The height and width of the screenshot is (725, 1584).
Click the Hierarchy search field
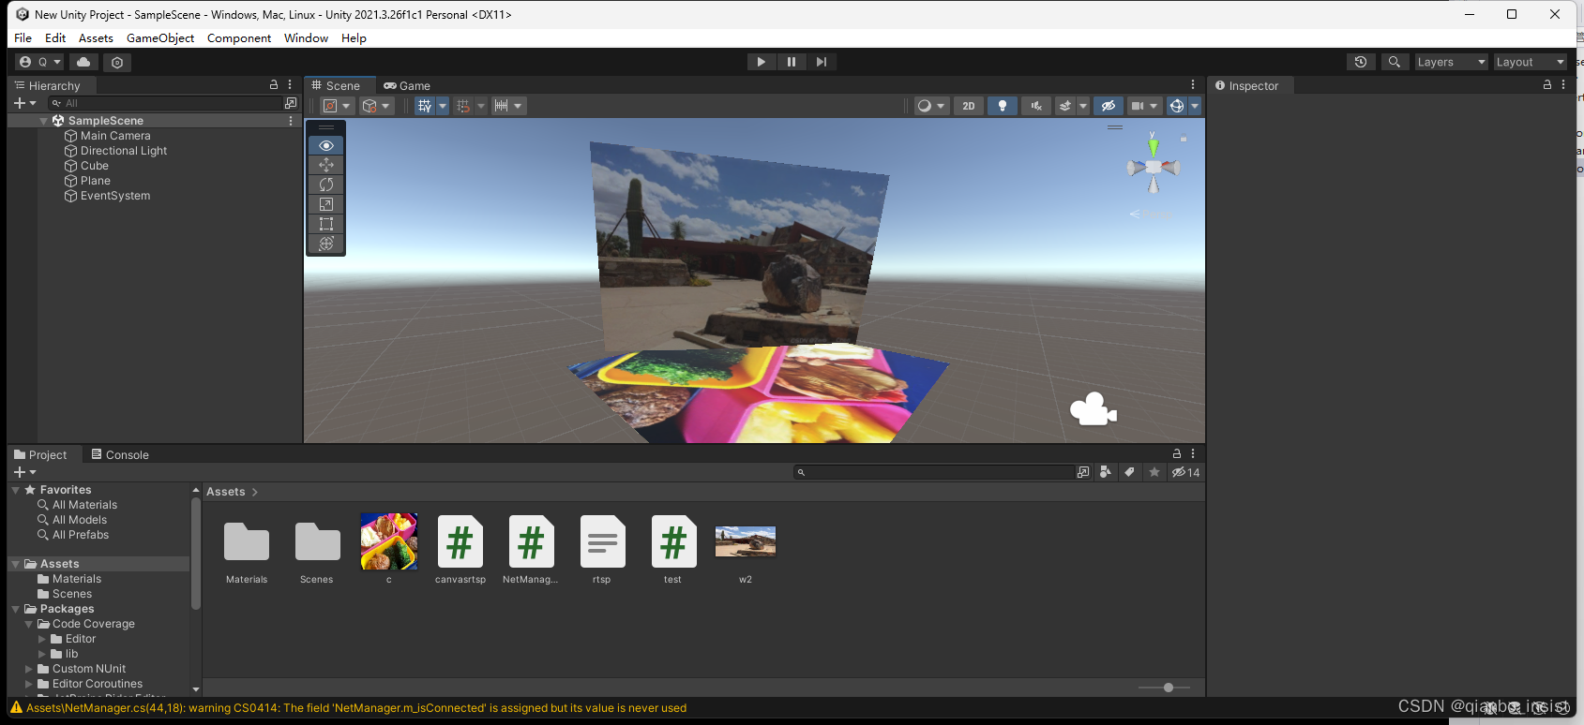[x=166, y=103]
